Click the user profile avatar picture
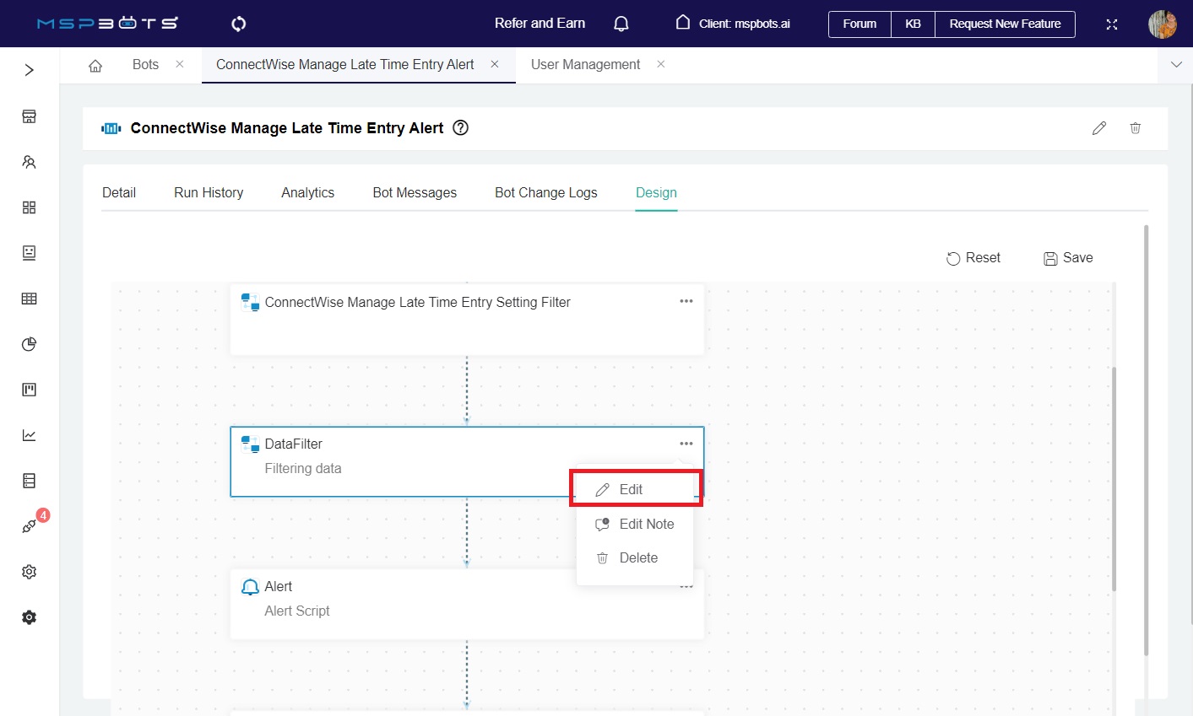 (x=1163, y=24)
